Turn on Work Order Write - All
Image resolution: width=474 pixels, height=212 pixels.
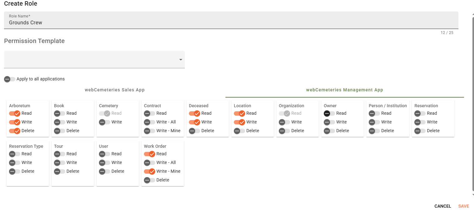click(149, 163)
